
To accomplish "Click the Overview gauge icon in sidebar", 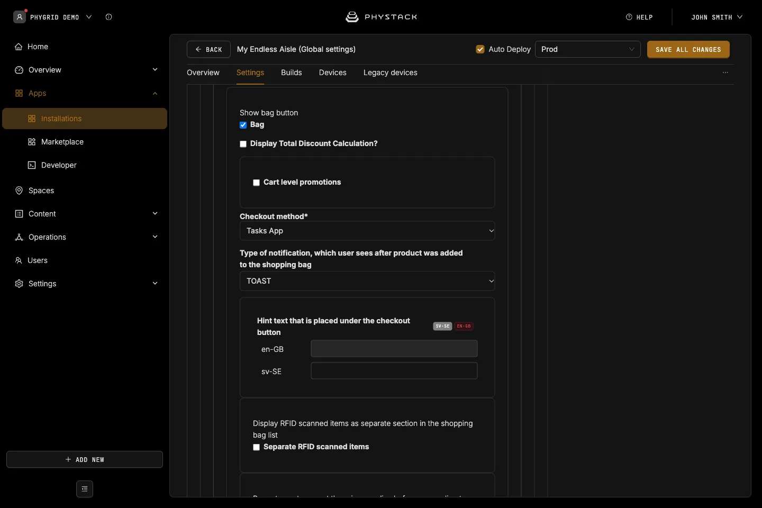I will [x=19, y=70].
